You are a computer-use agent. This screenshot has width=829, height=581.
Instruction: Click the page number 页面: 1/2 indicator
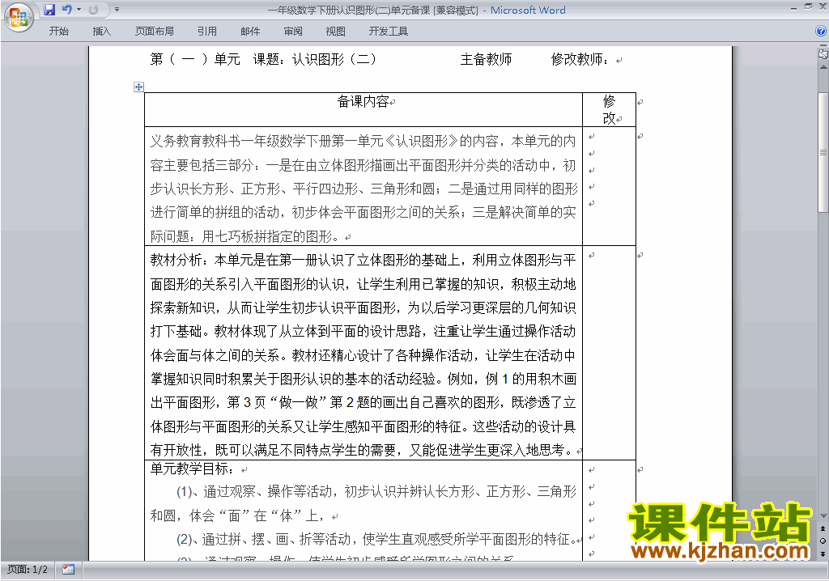coord(27,570)
